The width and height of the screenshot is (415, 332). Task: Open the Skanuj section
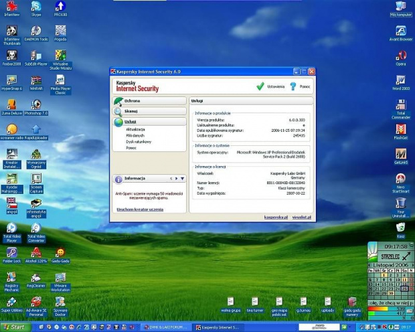pyautogui.click(x=149, y=111)
